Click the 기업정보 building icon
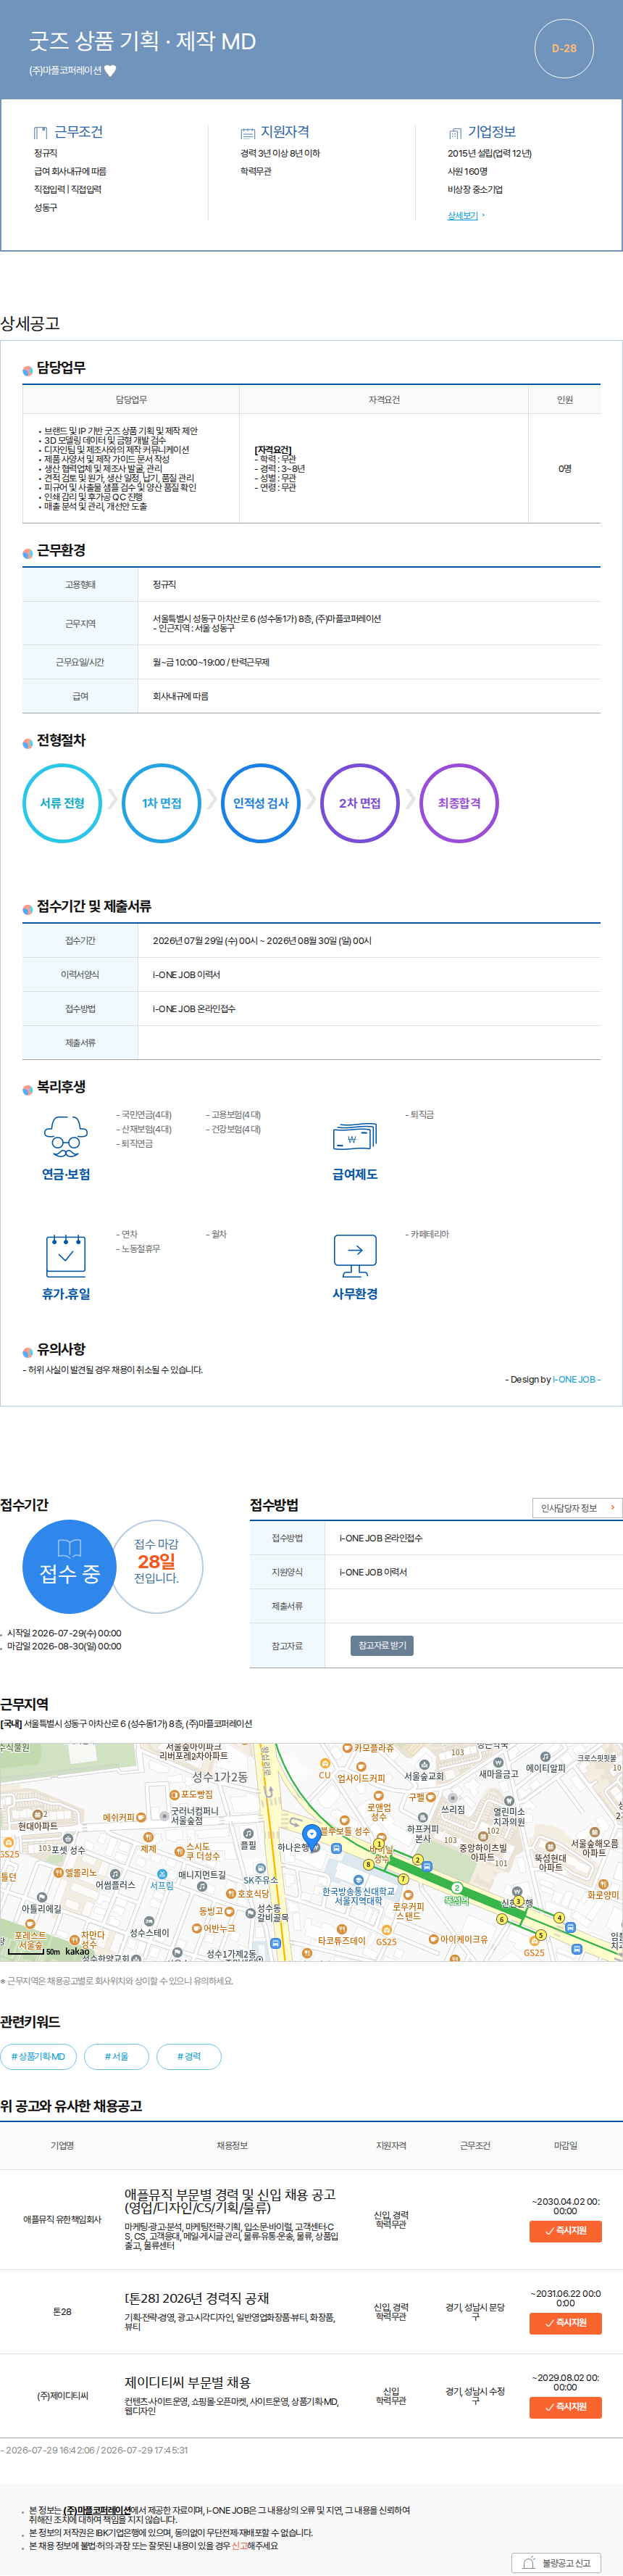The width and height of the screenshot is (623, 2576). (x=455, y=133)
